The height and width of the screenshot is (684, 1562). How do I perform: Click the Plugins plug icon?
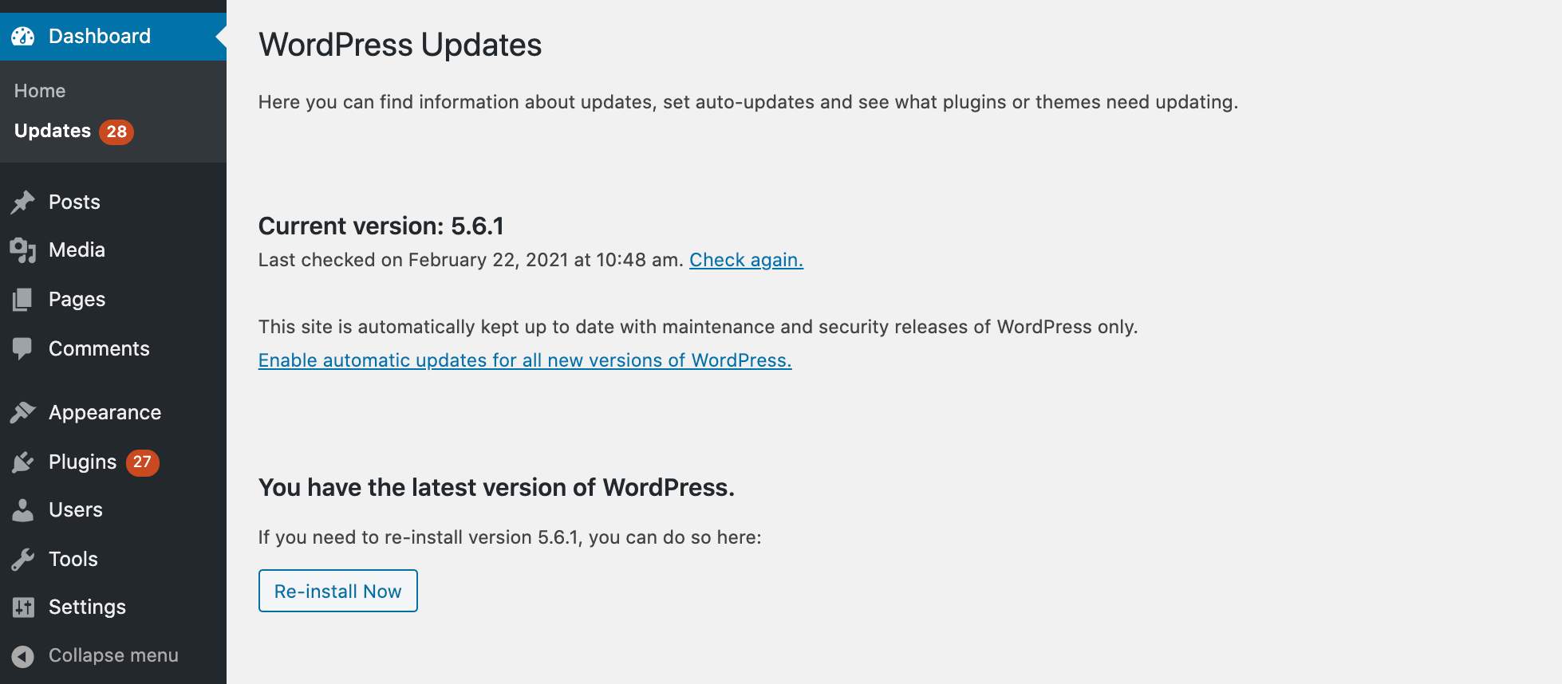tap(23, 462)
